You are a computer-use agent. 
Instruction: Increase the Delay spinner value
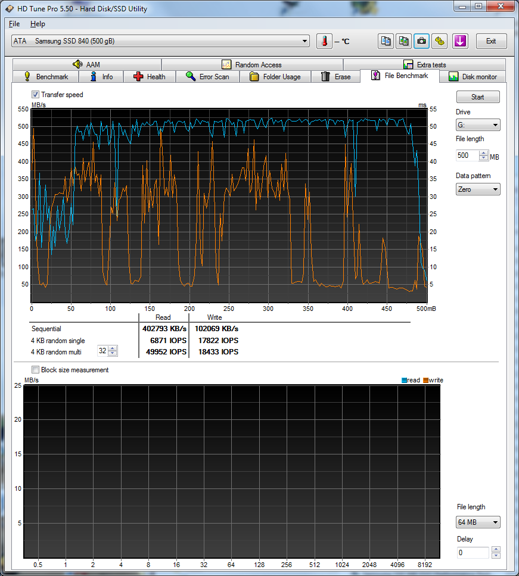click(496, 550)
